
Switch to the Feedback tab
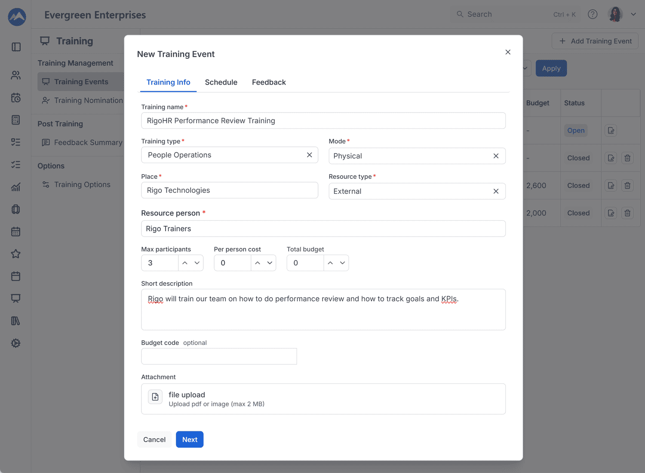tap(269, 82)
